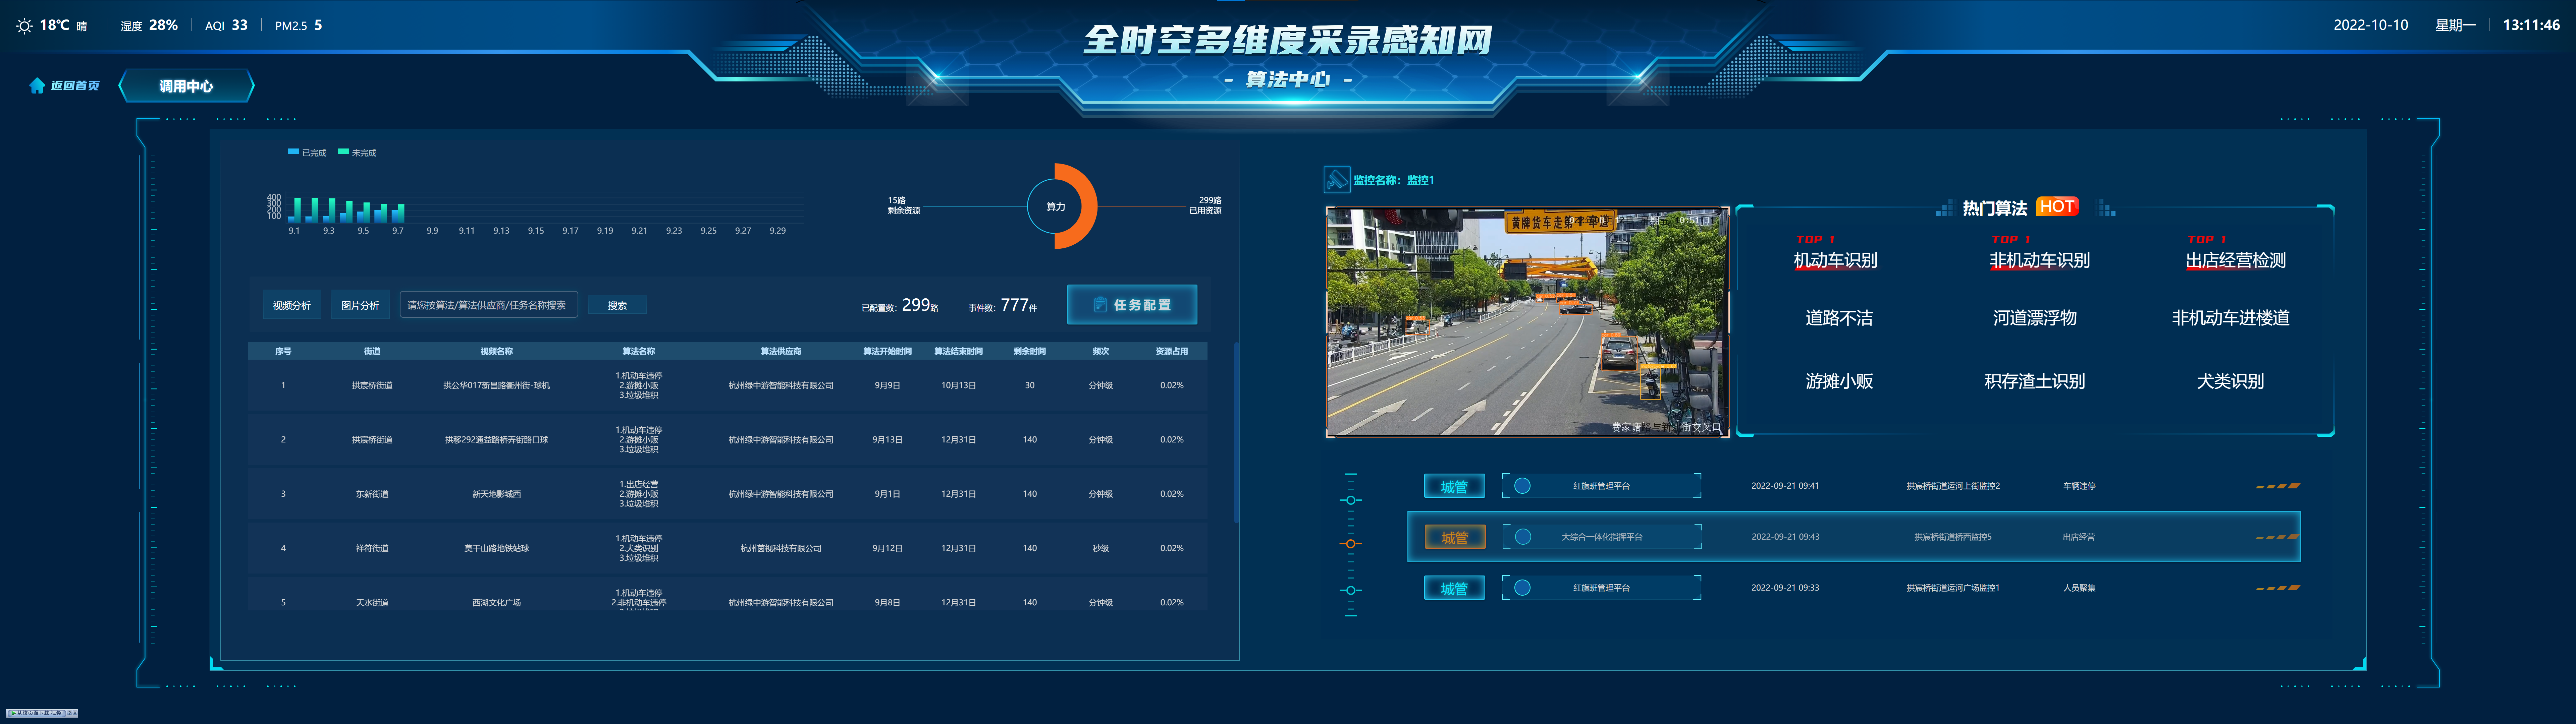Image resolution: width=2576 pixels, height=724 pixels.
Task: Switch to 视频分析 tab
Action: (x=292, y=305)
